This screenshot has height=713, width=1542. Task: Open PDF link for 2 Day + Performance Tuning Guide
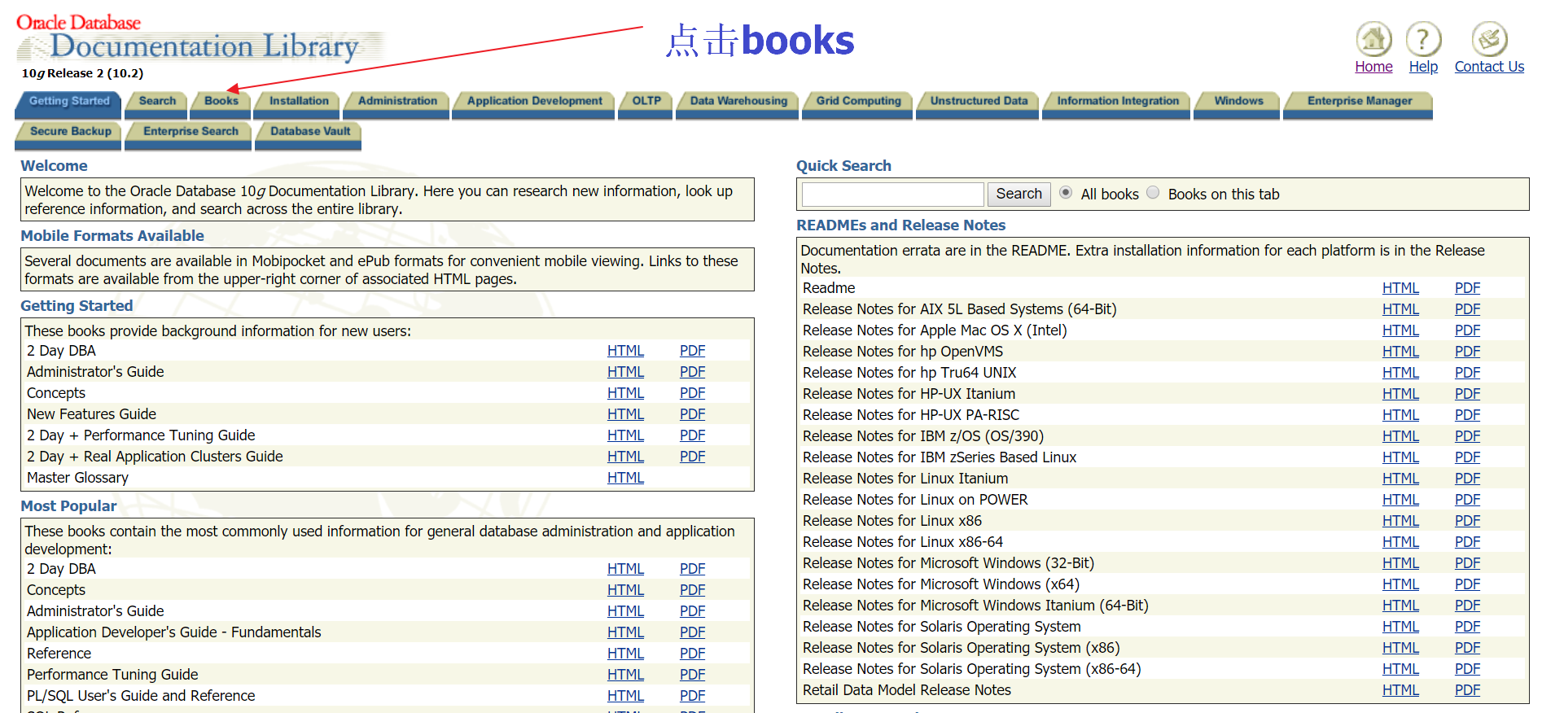point(692,435)
